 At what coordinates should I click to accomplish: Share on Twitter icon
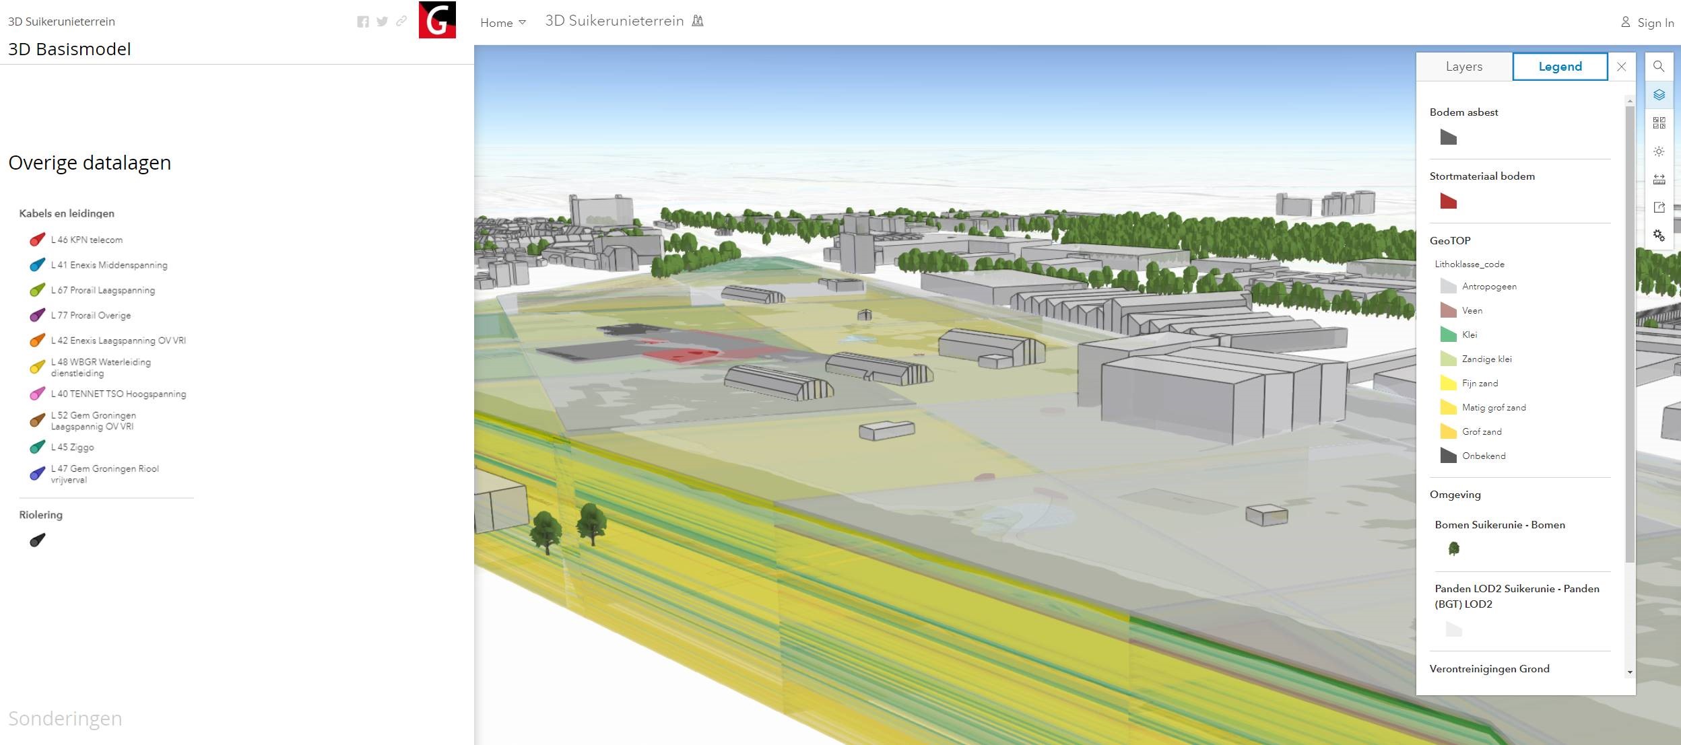[x=382, y=22]
